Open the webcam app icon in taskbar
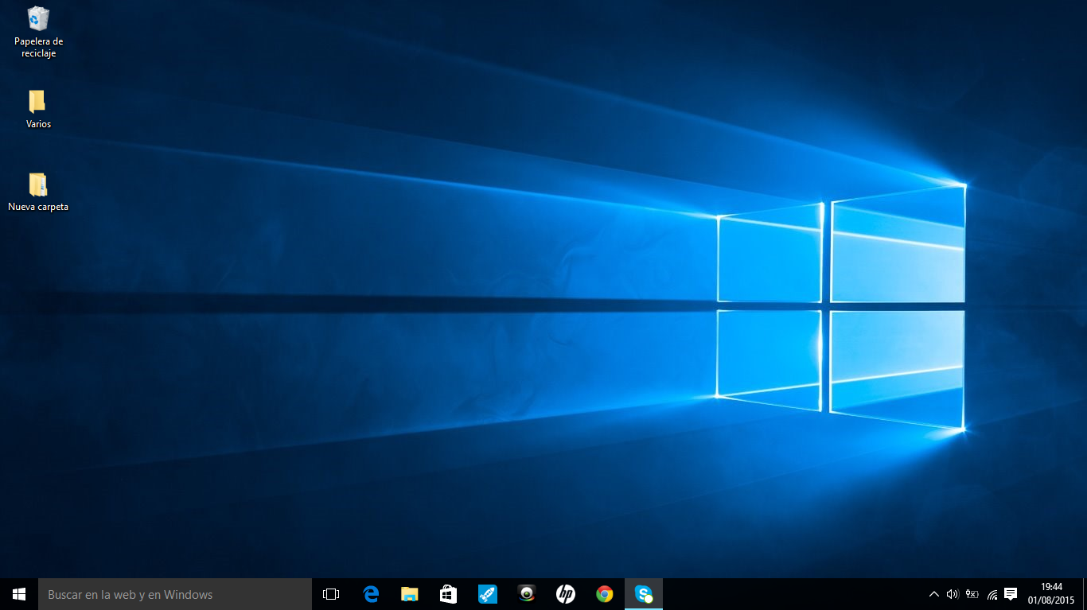The width and height of the screenshot is (1087, 610). pyautogui.click(x=526, y=594)
